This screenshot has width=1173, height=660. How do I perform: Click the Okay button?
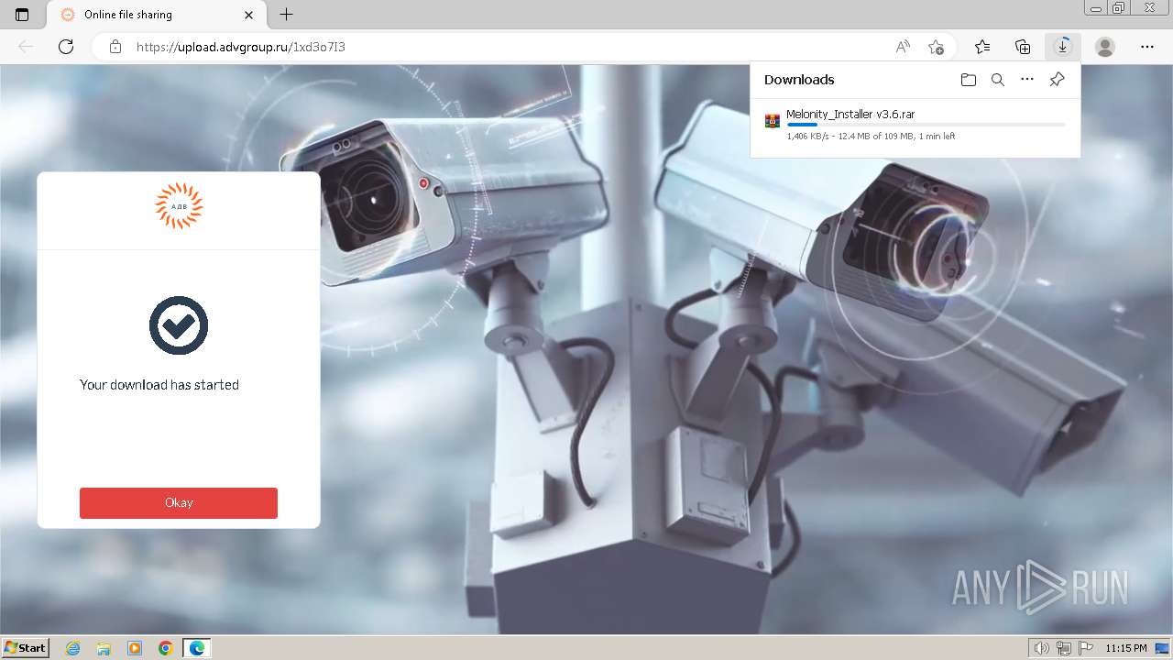(x=179, y=503)
